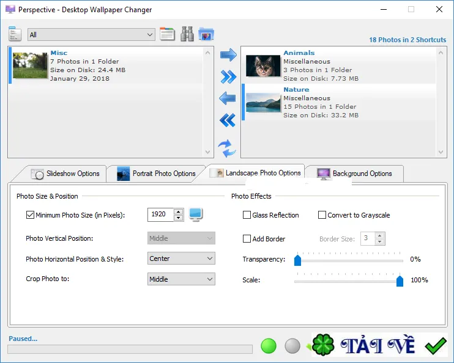Switch to the Slideshow Options tab
The image size is (454, 363).
pyautogui.click(x=65, y=174)
